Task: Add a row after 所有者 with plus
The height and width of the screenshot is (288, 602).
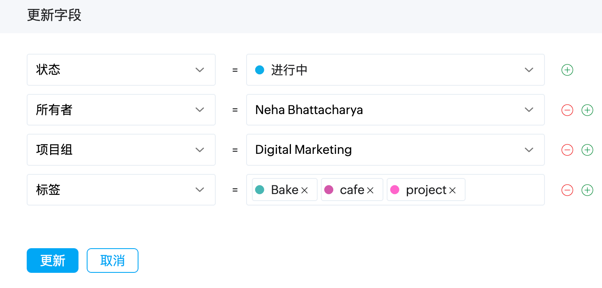Action: [x=587, y=110]
